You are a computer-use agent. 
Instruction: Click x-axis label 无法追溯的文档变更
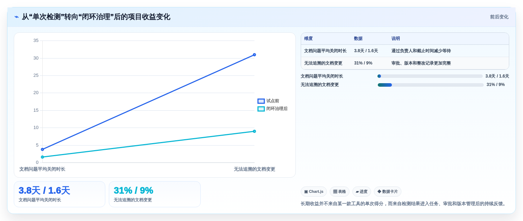click(x=254, y=169)
